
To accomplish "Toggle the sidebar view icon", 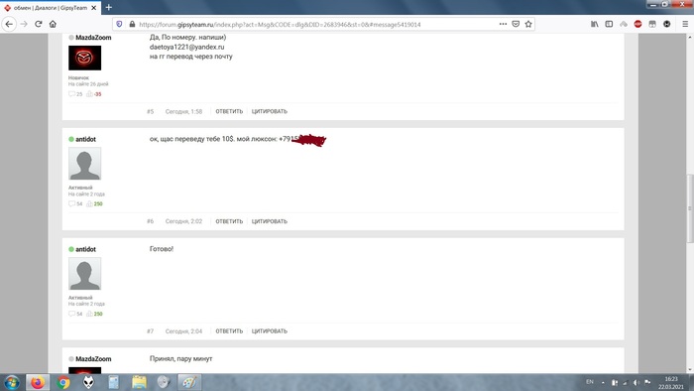I will [x=609, y=24].
